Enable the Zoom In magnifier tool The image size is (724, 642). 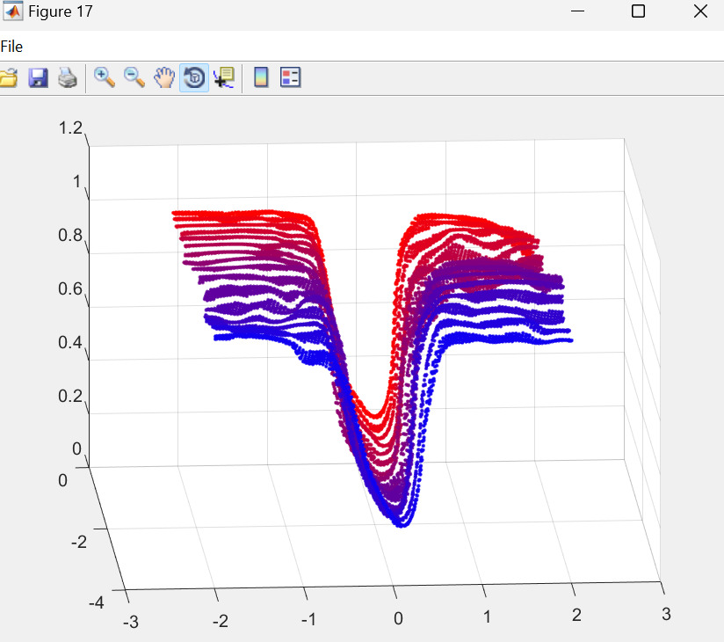(105, 78)
